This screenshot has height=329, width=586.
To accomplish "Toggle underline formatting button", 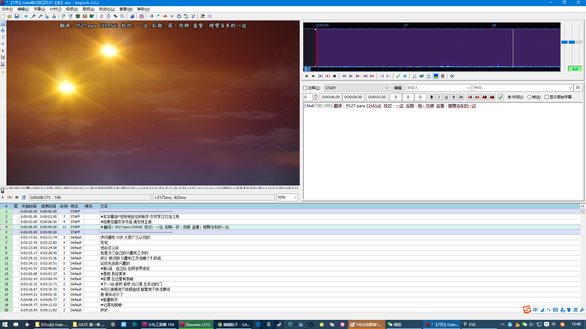I will pos(446,97).
